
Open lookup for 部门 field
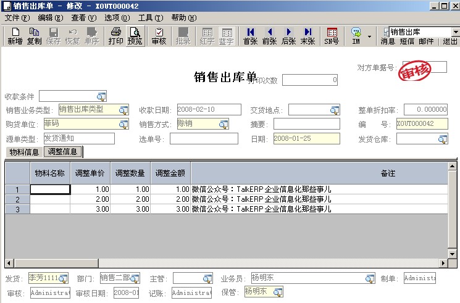135,279
